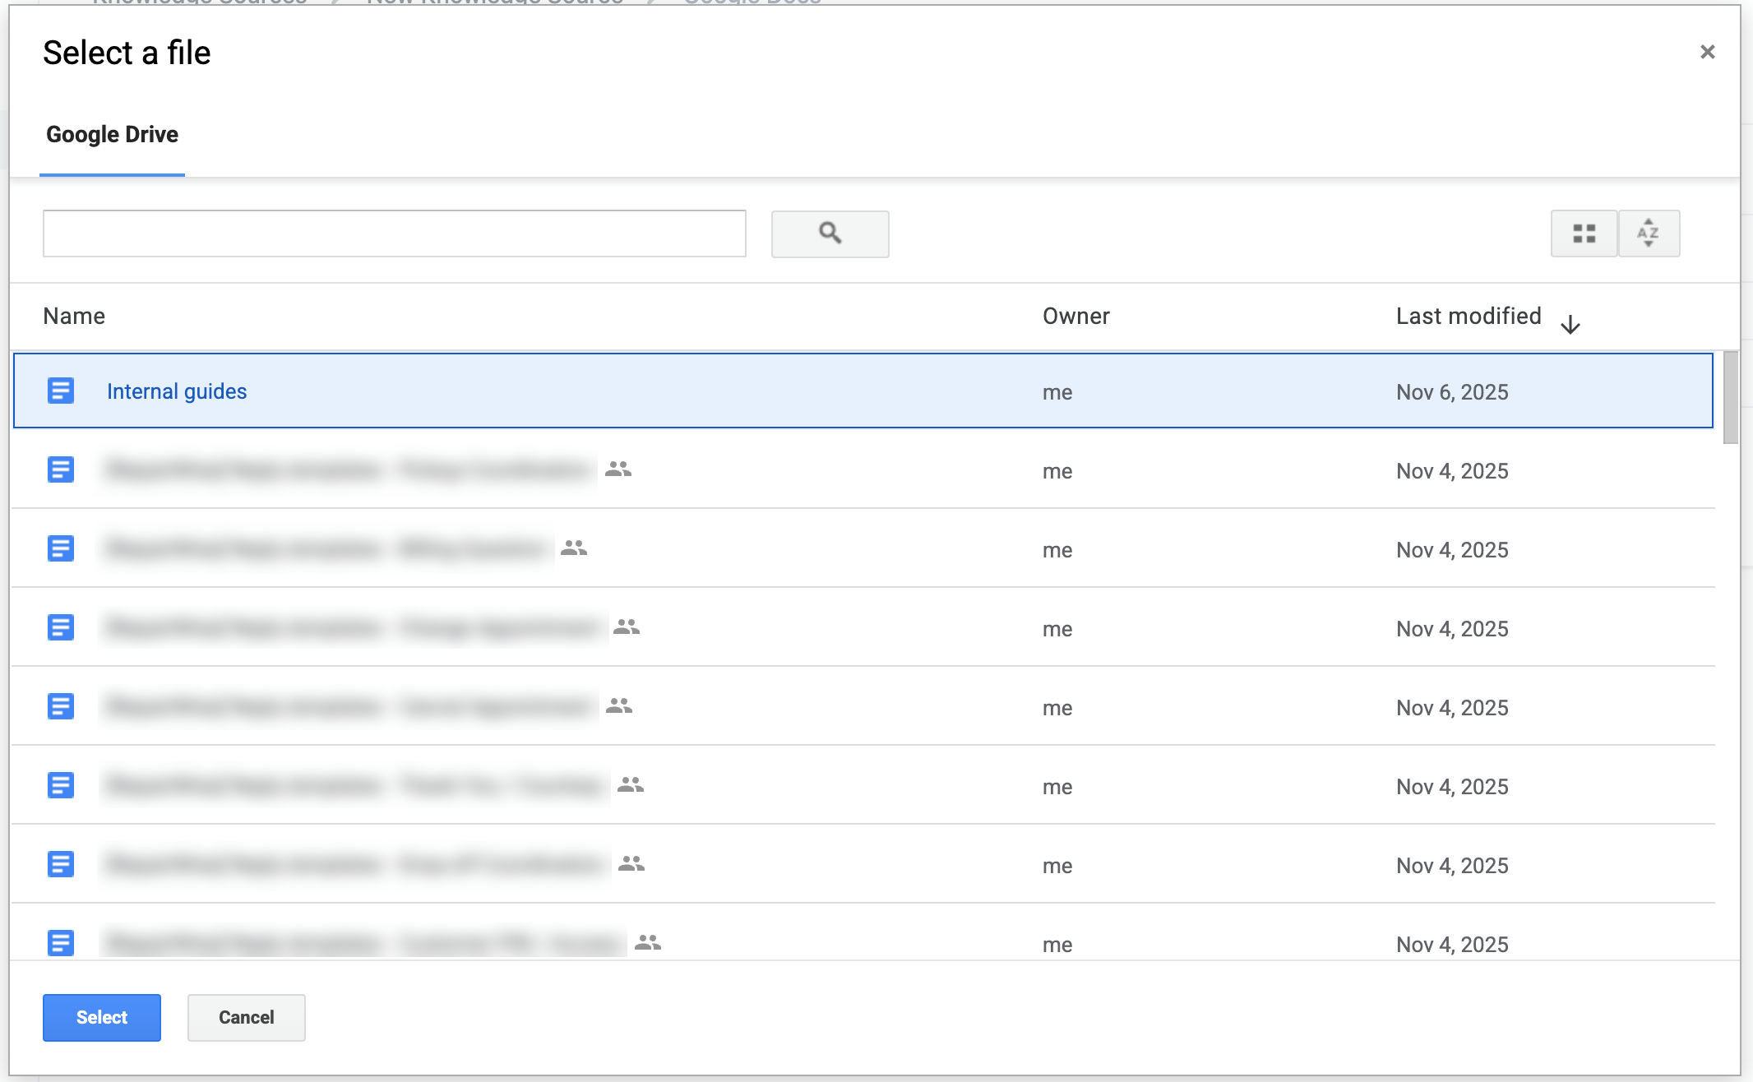Open the A-Z sort options
Screen dimensions: 1753x1082
coord(1648,234)
